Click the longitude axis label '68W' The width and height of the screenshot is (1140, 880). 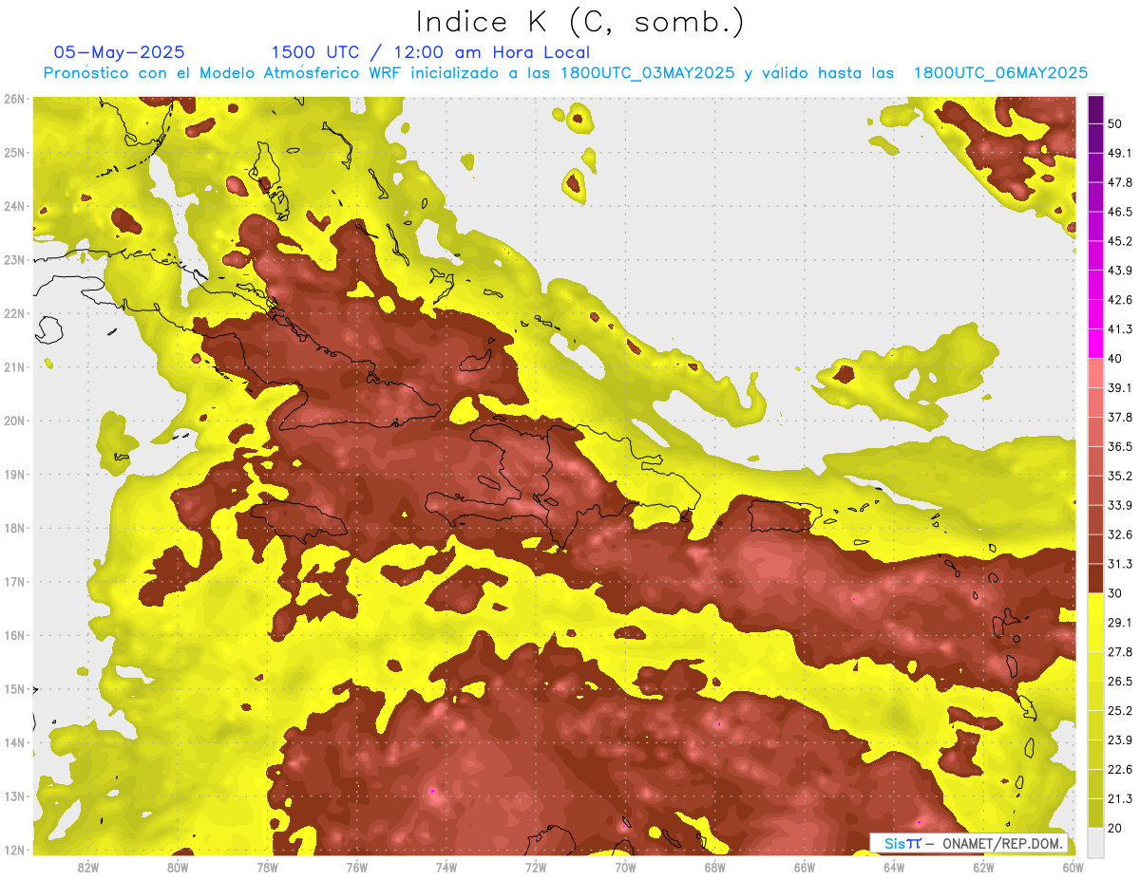[x=714, y=867]
